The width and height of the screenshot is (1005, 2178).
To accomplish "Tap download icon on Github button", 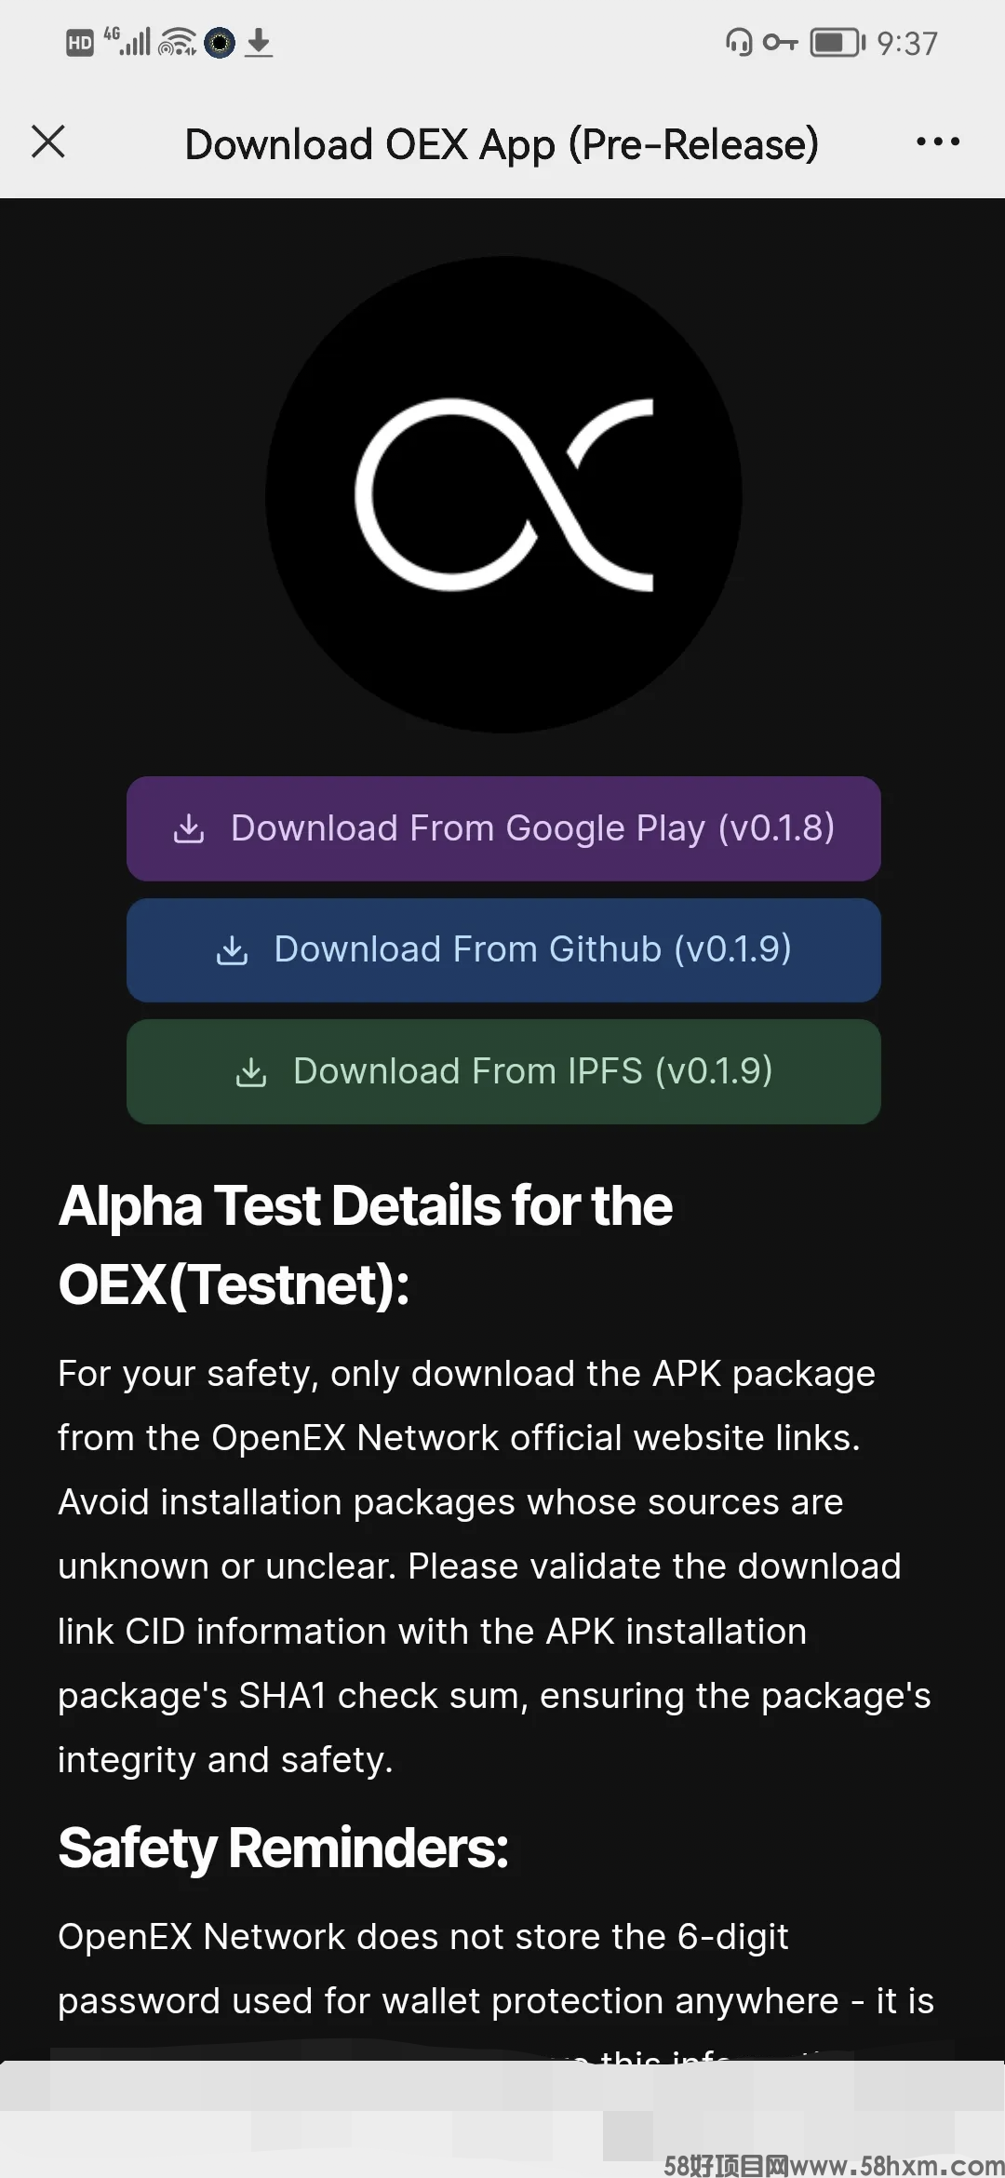I will tap(232, 950).
